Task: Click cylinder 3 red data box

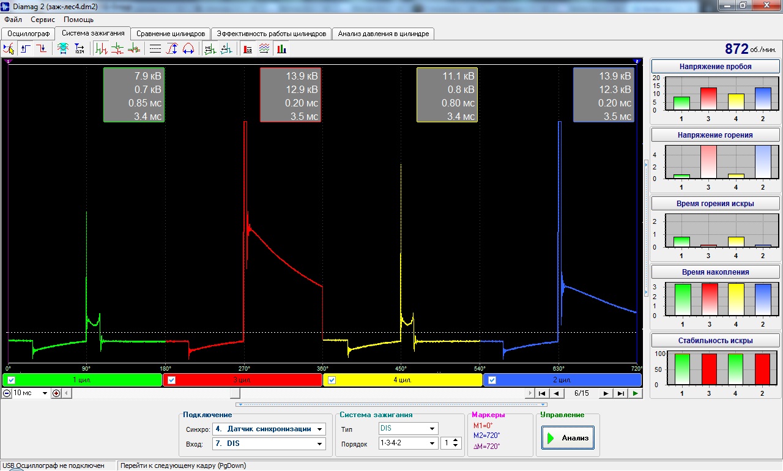Action: [291, 95]
